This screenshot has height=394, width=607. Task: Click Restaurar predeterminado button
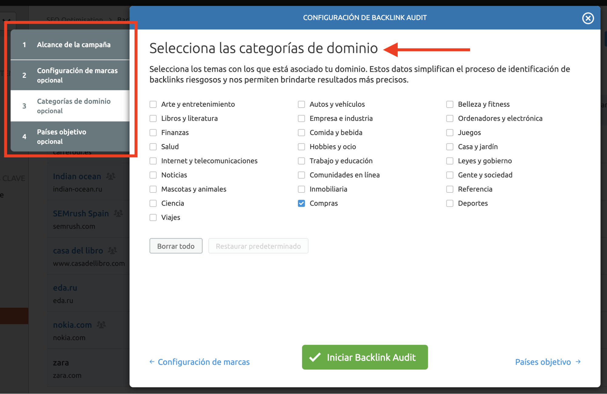[x=258, y=246]
